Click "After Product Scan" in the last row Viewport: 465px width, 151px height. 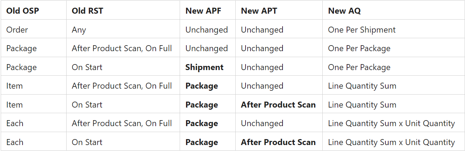pos(278,142)
